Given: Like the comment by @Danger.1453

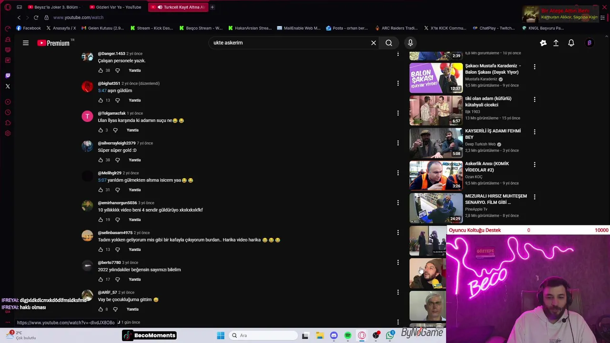Looking at the screenshot, I should click(x=101, y=71).
